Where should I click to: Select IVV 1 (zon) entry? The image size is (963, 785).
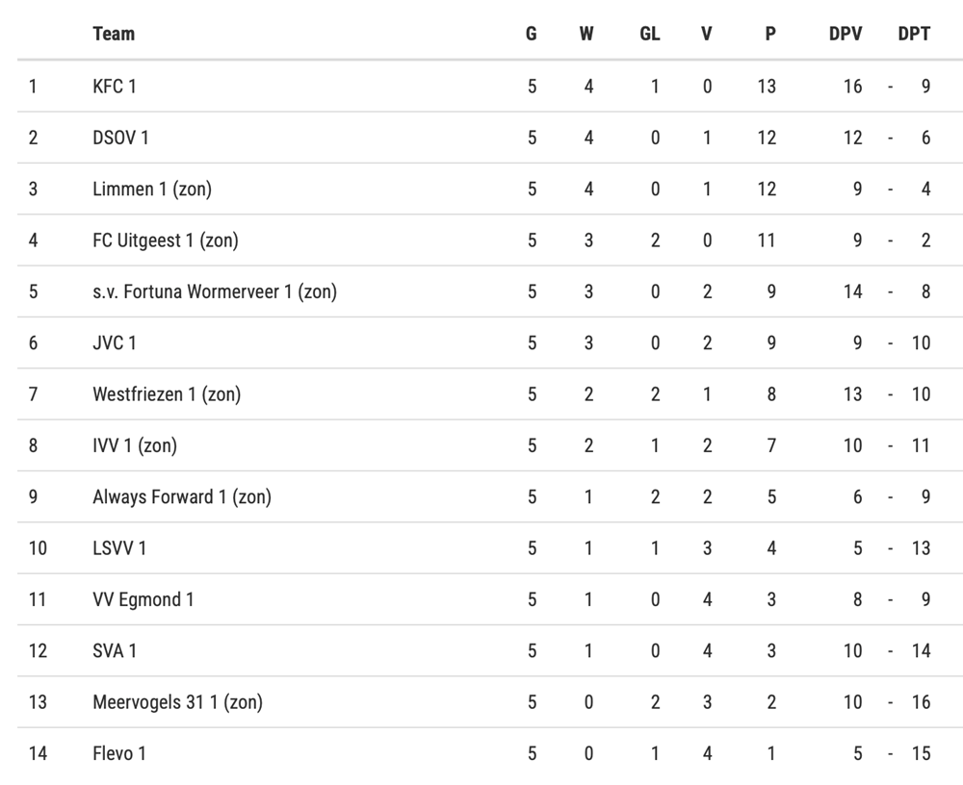tap(490, 445)
